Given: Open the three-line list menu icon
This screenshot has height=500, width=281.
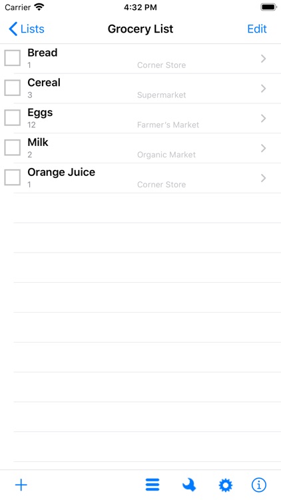Looking at the screenshot, I should [152, 485].
